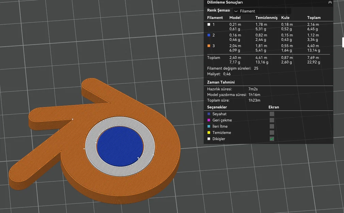This screenshot has width=344, height=213.
Task: Click the Kule column header
Action: 285,18
